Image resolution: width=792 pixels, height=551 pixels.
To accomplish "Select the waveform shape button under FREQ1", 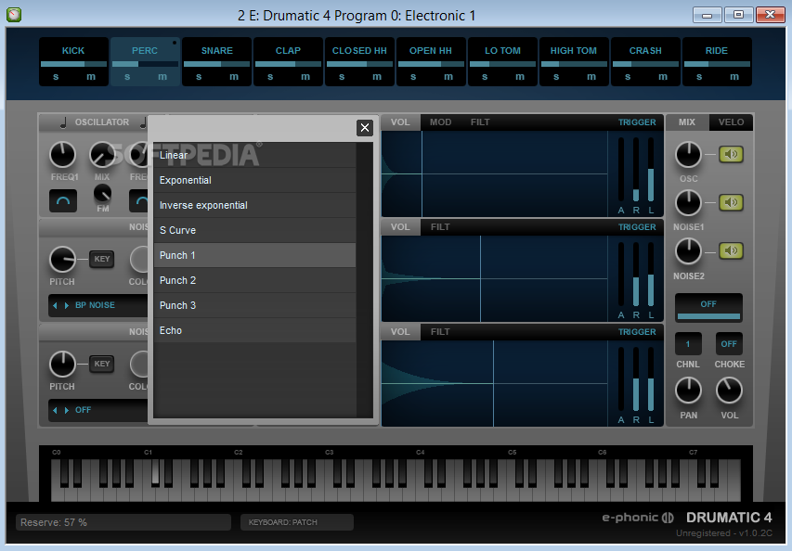I will pyautogui.click(x=63, y=200).
